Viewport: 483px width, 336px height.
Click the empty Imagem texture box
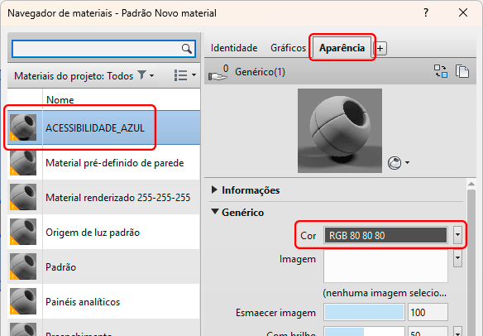[385, 266]
